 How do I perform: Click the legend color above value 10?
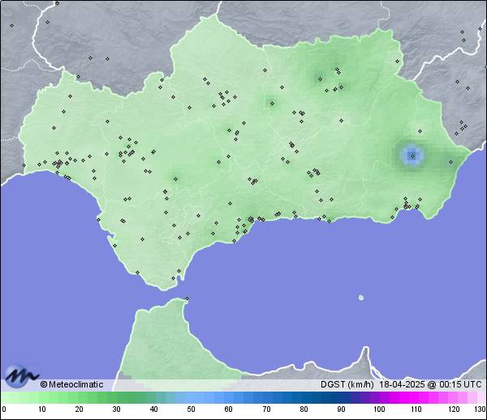[41, 397]
